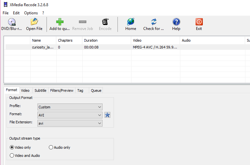Image resolution: width=250 pixels, height=165 pixels.
Task: Switch to the Filters/Preview tab
Action: [x=62, y=90]
